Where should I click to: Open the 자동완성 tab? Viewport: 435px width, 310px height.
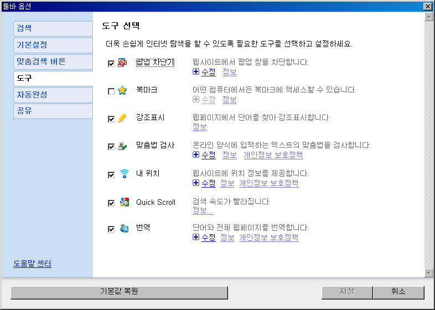pos(53,95)
